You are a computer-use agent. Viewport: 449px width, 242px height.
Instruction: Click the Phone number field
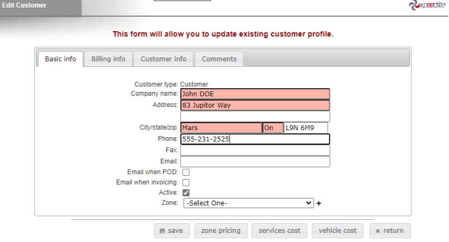point(255,139)
